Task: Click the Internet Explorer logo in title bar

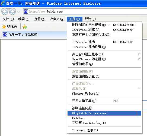Action: (3, 3)
